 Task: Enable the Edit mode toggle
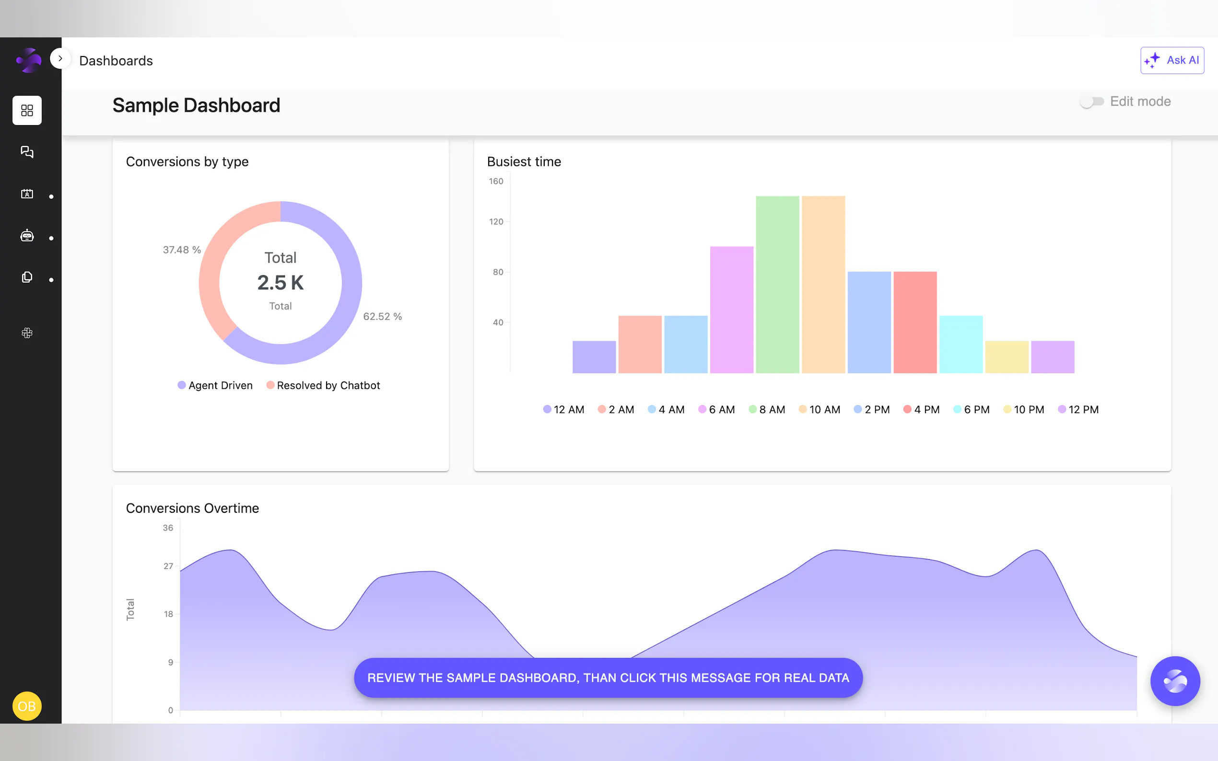pos(1091,102)
